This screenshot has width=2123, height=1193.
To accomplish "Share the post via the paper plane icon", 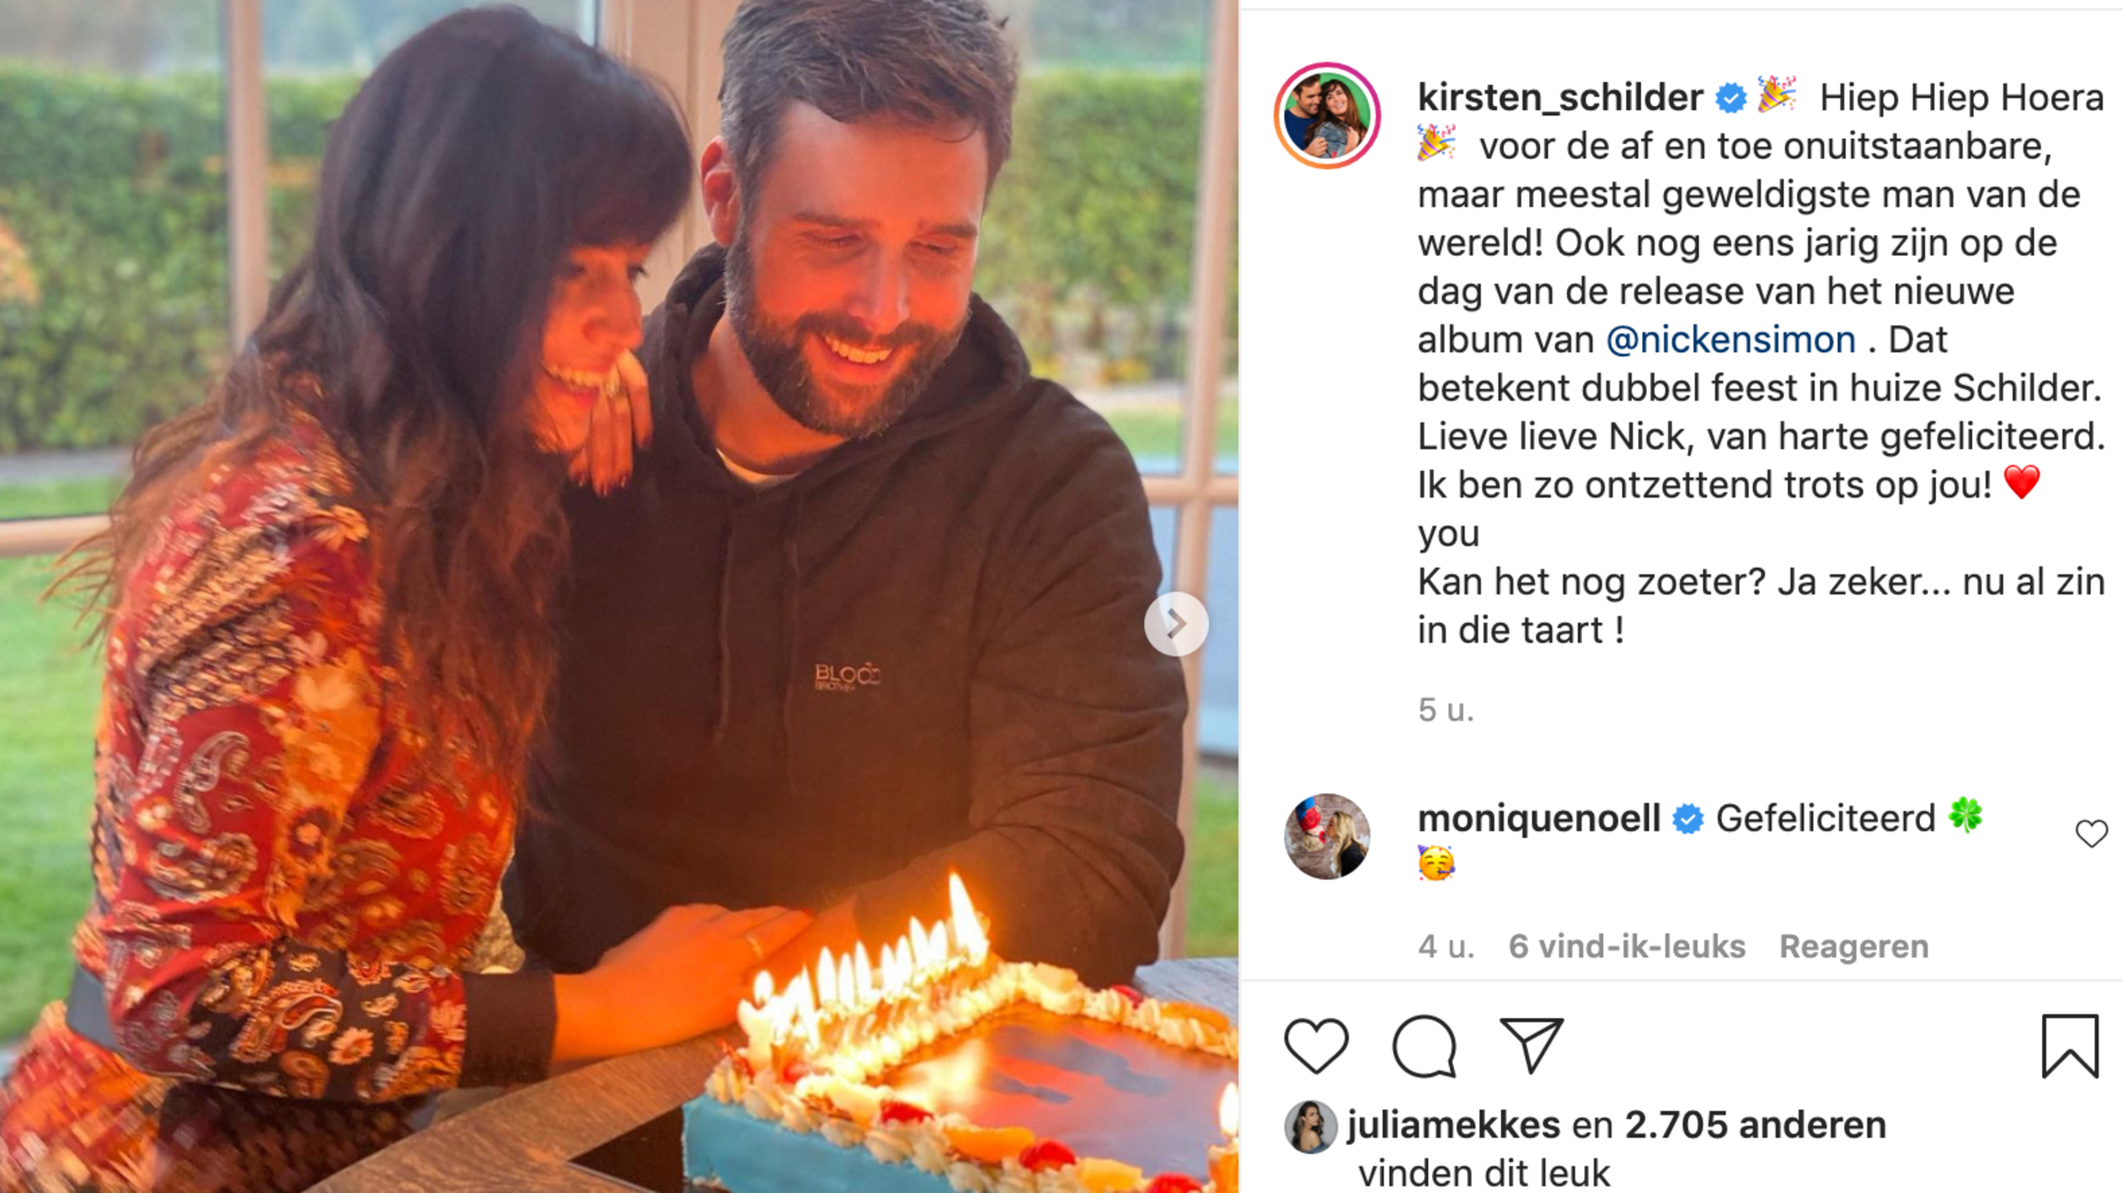I will pyautogui.click(x=1531, y=1046).
